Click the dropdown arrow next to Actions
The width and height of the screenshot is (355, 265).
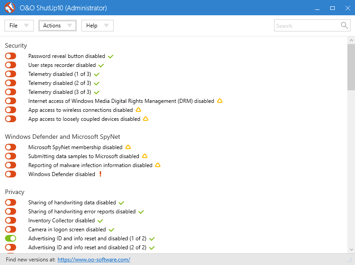[x=70, y=25]
